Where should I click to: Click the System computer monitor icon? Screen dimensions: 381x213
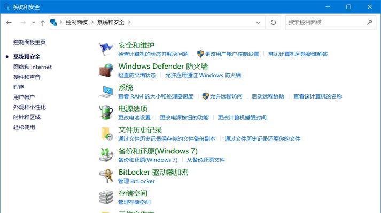point(106,92)
